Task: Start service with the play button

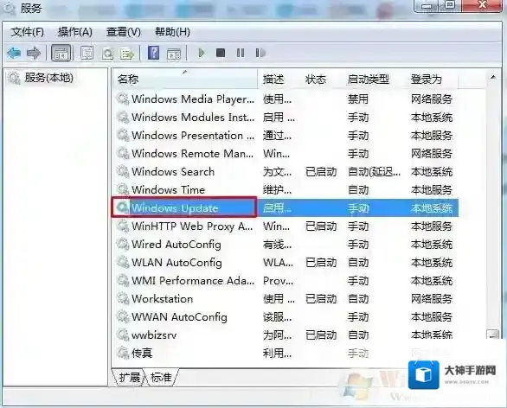Action: pyautogui.click(x=202, y=53)
